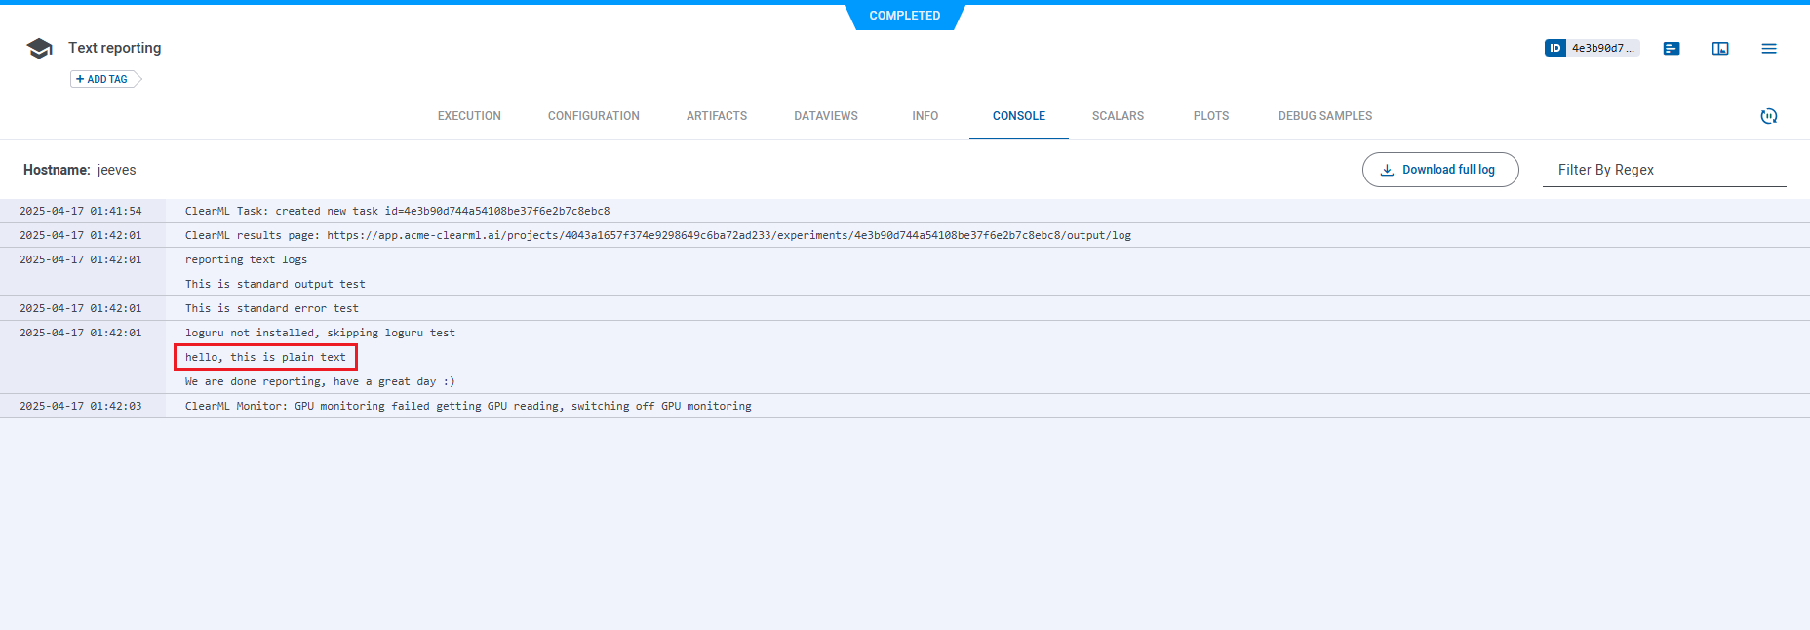The width and height of the screenshot is (1810, 630).
Task: Switch to the CONFIGURATION tab
Action: coord(593,116)
